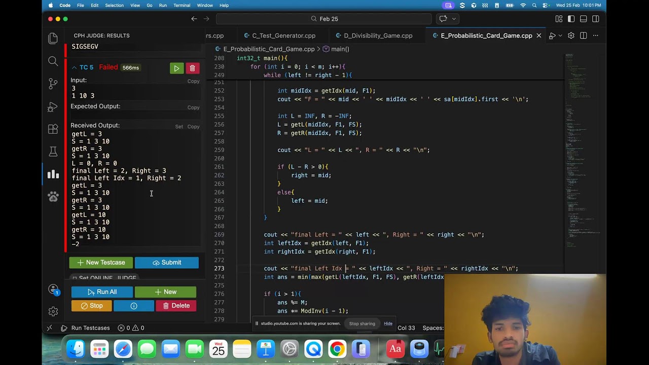The height and width of the screenshot is (365, 649).
Task: Open the Testing flask view
Action: (x=53, y=152)
